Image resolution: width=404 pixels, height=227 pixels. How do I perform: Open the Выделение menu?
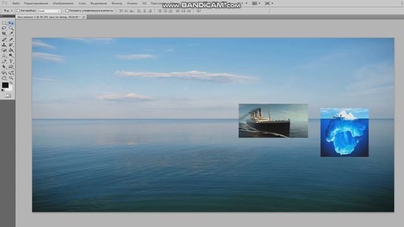[x=98, y=3]
